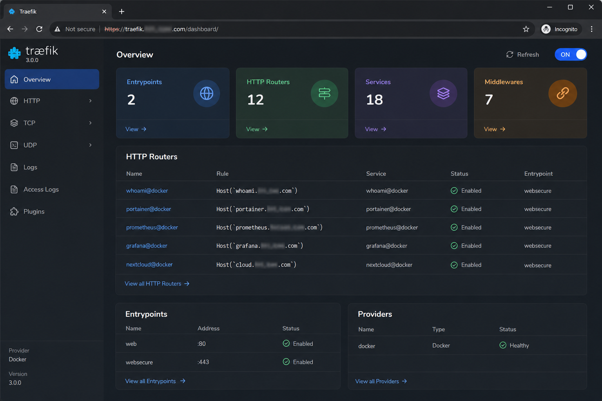602x401 pixels.
Task: Click the :443 address for websecure
Action: pyautogui.click(x=203, y=362)
